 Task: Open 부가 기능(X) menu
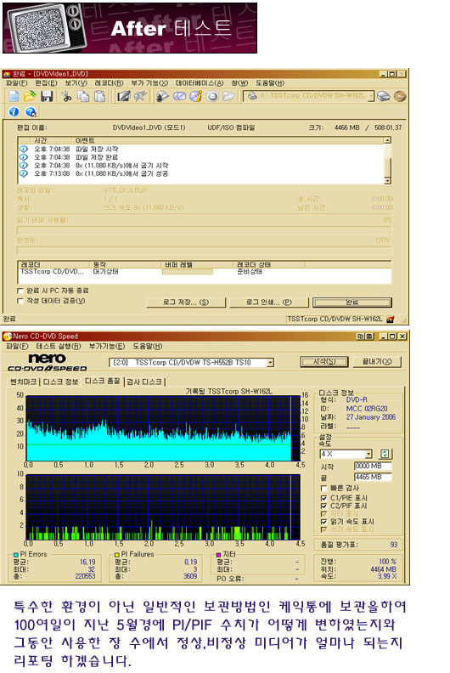(x=149, y=82)
